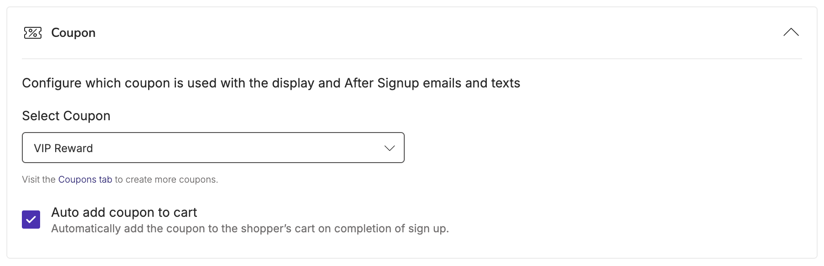Click the Configure which coupon description text

(x=271, y=83)
